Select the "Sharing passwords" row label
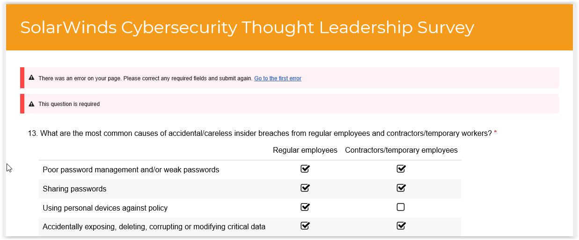 coord(74,189)
